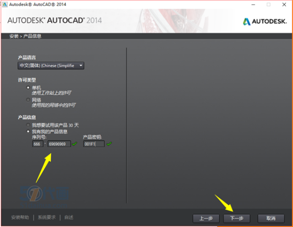Click the AutoCAD title bar app icon

5,5
